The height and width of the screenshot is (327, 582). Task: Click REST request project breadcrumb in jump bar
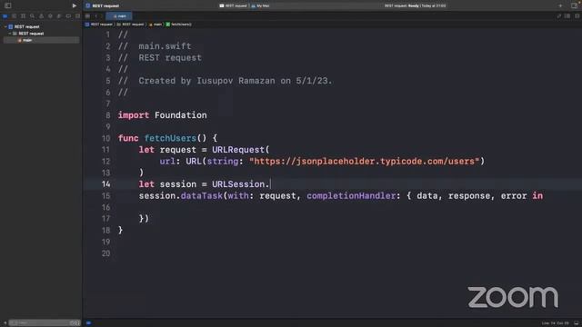click(99, 25)
